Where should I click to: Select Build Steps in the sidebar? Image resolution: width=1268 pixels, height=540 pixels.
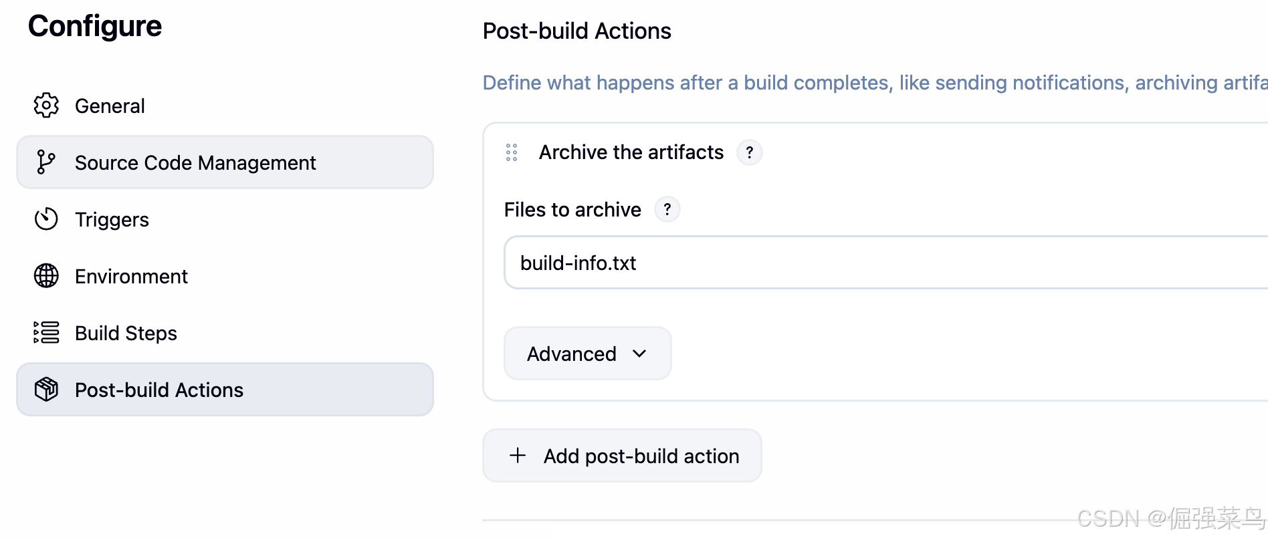[x=126, y=333]
